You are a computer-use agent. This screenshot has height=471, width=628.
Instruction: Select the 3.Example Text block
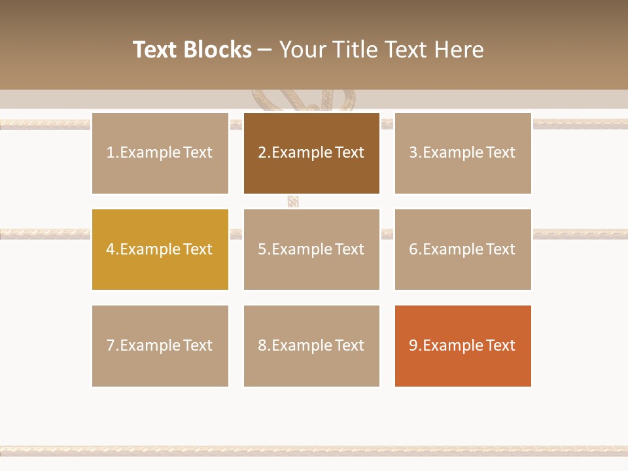coord(463,153)
